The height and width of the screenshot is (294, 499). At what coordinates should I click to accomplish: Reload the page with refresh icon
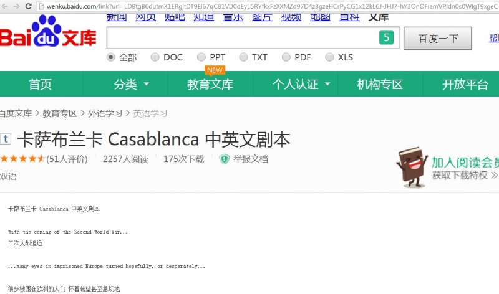28,6
